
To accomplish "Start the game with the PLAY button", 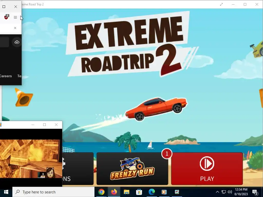I will click(207, 169).
